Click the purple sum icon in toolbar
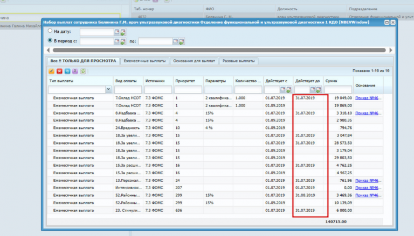The height and width of the screenshot is (236, 414). (75, 71)
